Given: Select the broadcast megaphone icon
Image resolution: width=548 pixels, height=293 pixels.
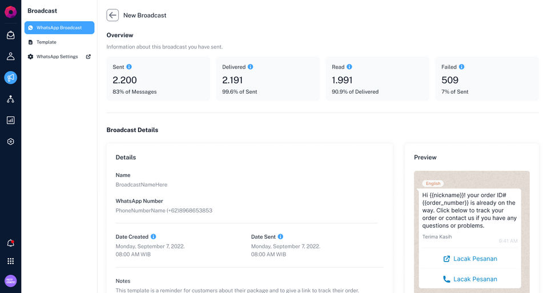Looking at the screenshot, I should point(10,78).
